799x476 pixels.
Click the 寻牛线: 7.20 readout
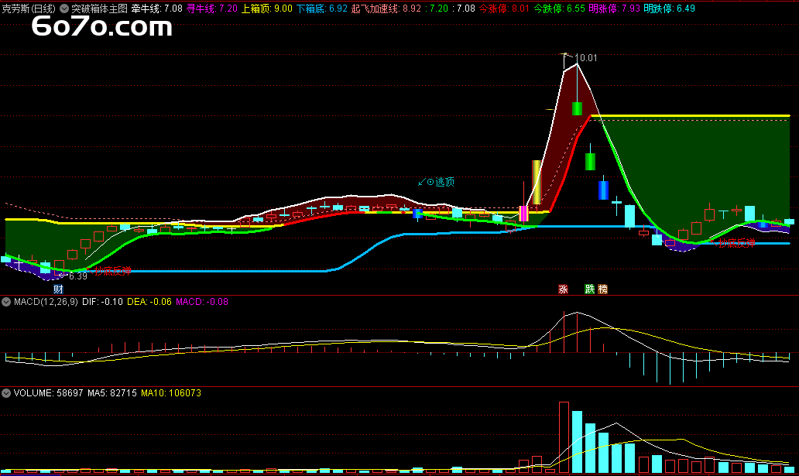[x=212, y=9]
